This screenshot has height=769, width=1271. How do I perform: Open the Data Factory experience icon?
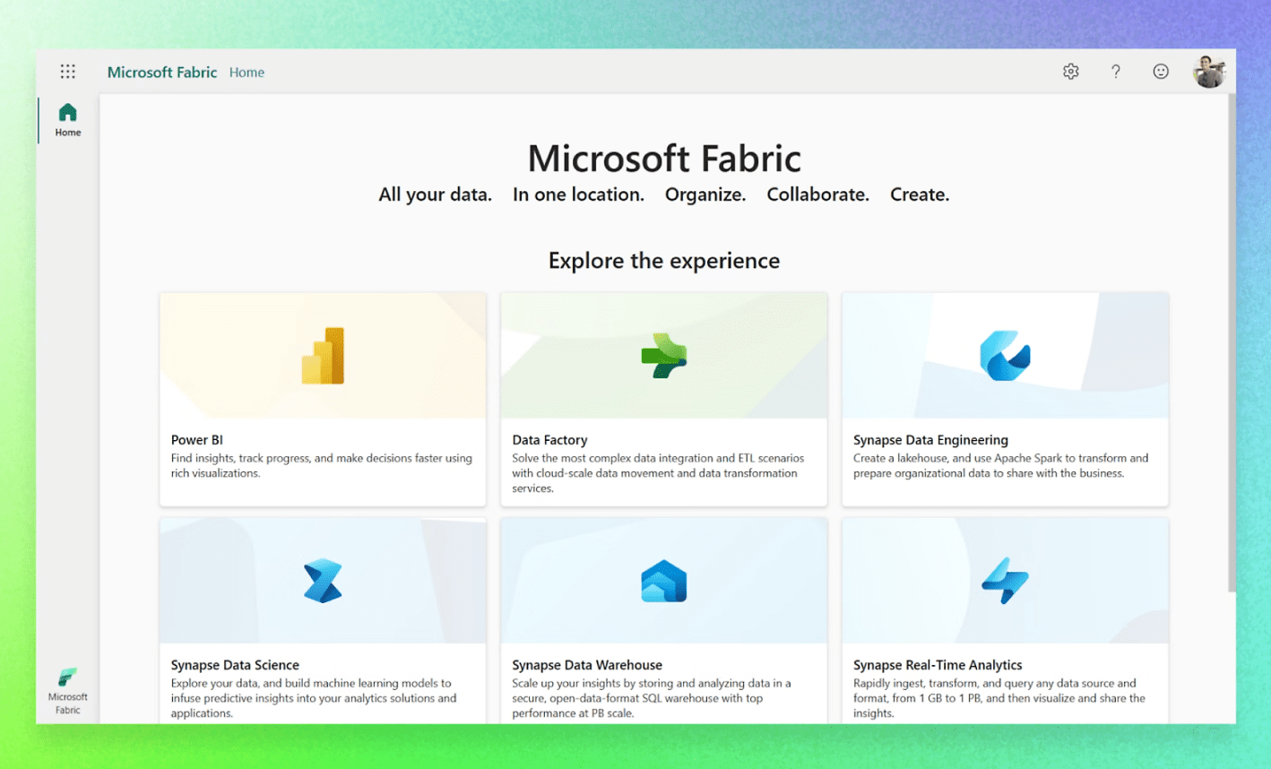point(663,353)
